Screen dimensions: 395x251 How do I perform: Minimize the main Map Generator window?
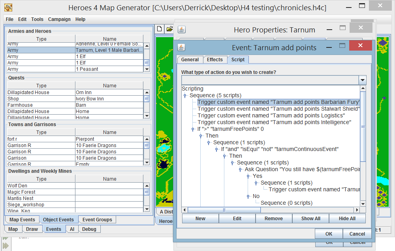click(349, 8)
